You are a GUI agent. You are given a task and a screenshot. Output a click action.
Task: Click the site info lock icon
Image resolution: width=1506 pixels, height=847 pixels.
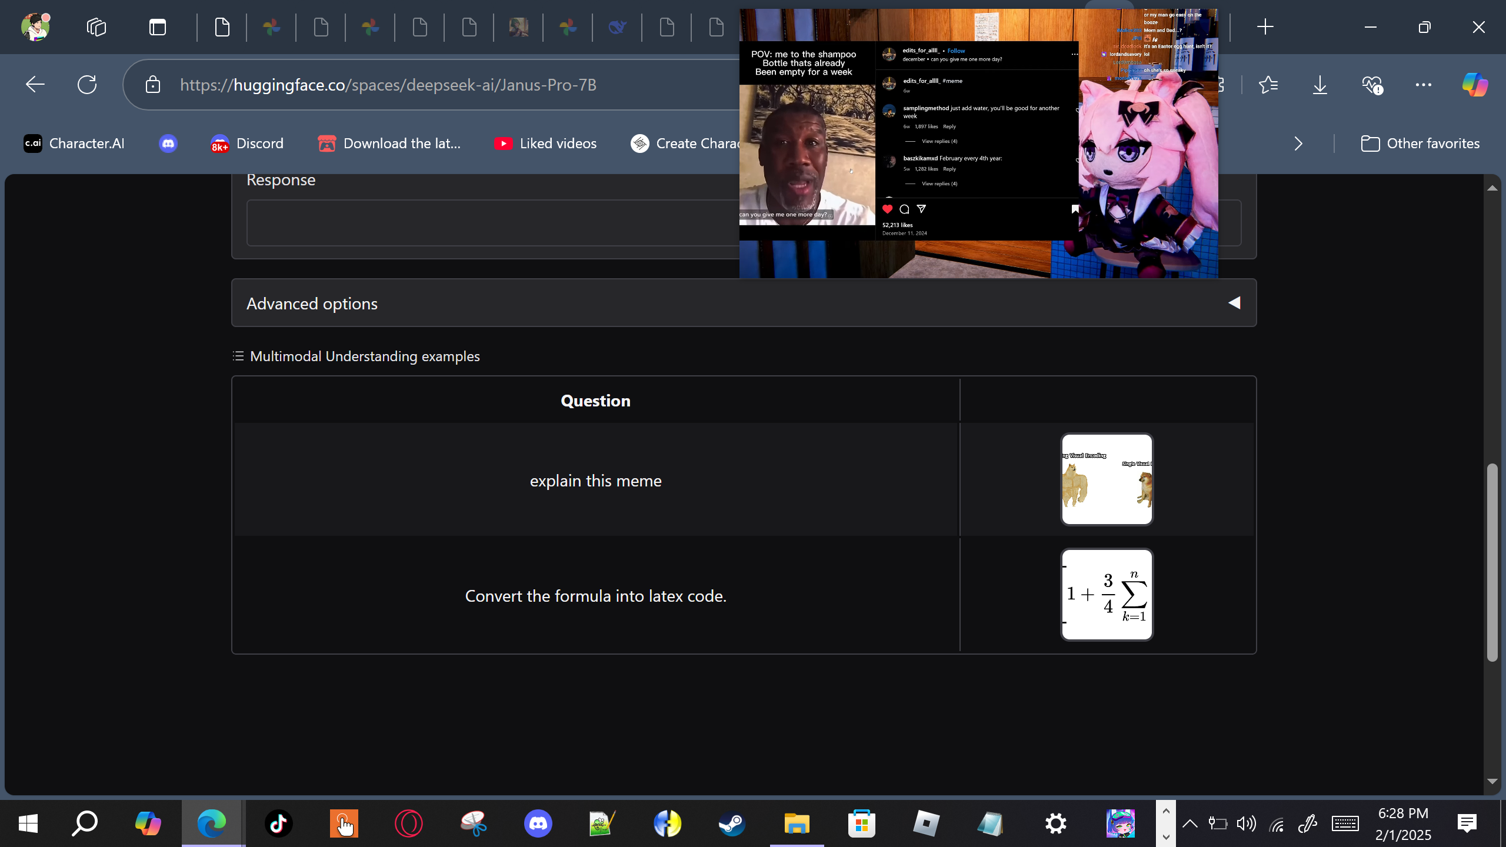click(153, 85)
